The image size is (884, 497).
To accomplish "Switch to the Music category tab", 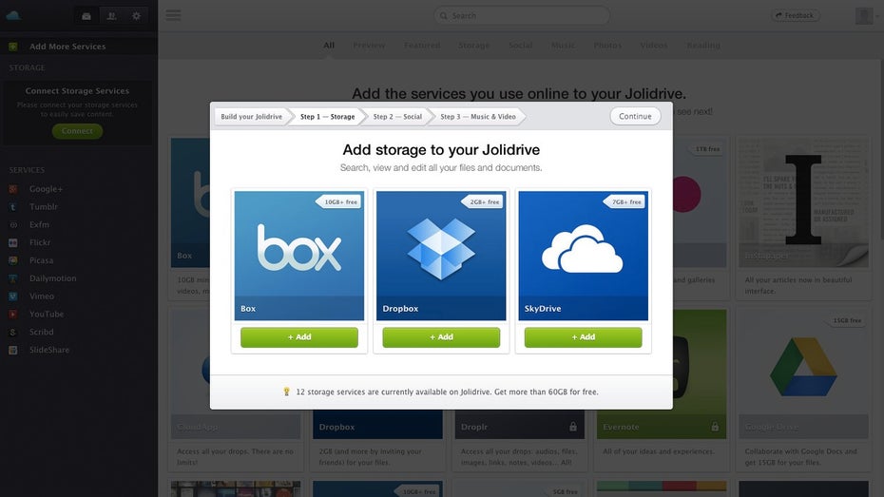I will (564, 45).
